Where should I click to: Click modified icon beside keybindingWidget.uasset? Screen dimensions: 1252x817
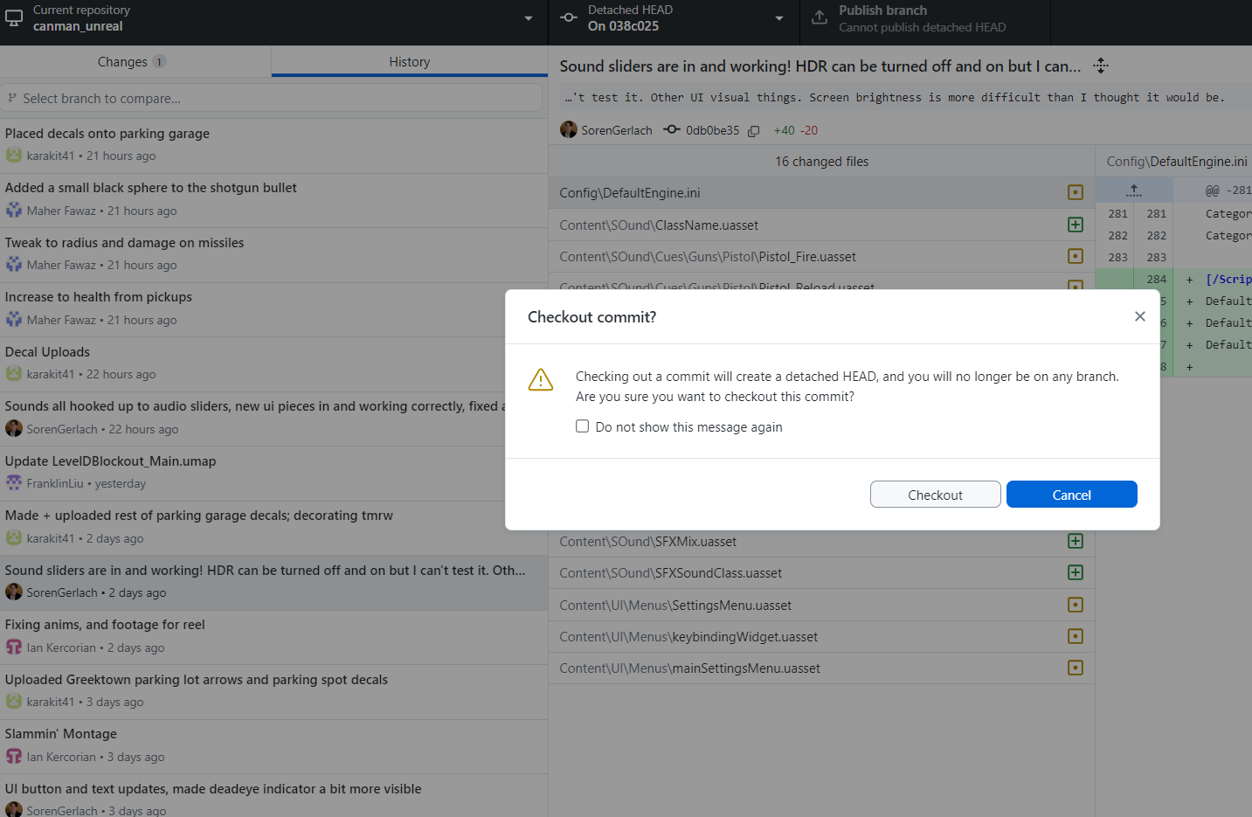pyautogui.click(x=1076, y=636)
